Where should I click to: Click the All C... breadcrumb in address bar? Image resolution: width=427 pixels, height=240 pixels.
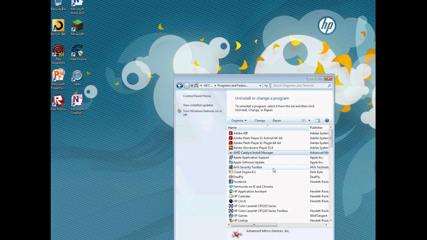click(x=208, y=86)
